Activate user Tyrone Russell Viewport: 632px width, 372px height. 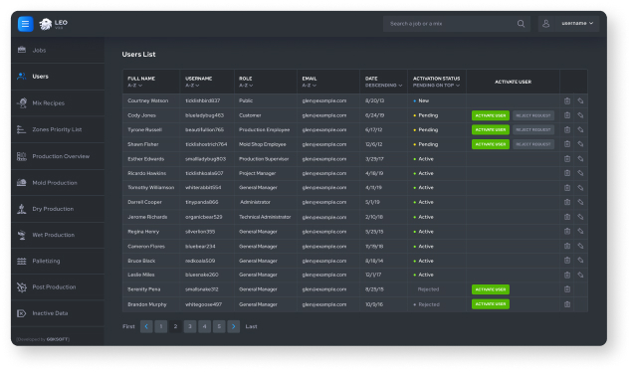(491, 130)
